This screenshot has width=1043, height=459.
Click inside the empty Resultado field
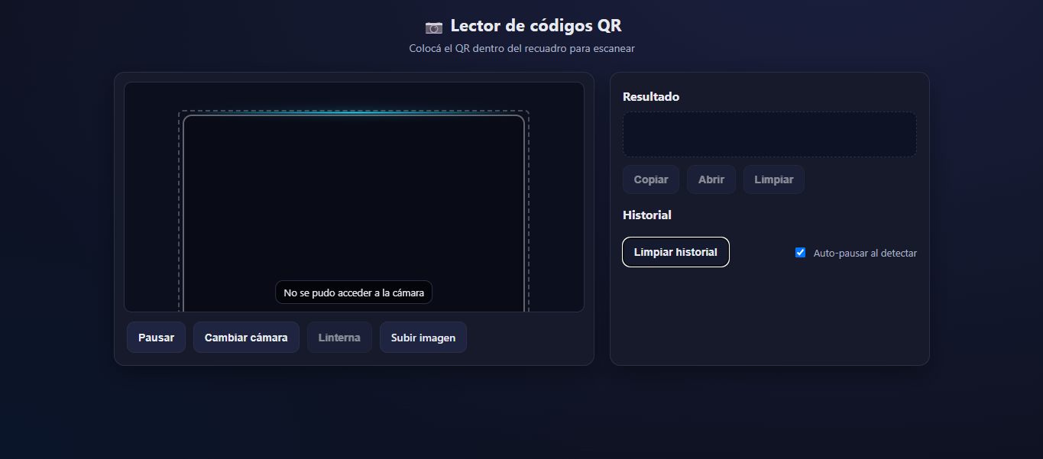(769, 134)
